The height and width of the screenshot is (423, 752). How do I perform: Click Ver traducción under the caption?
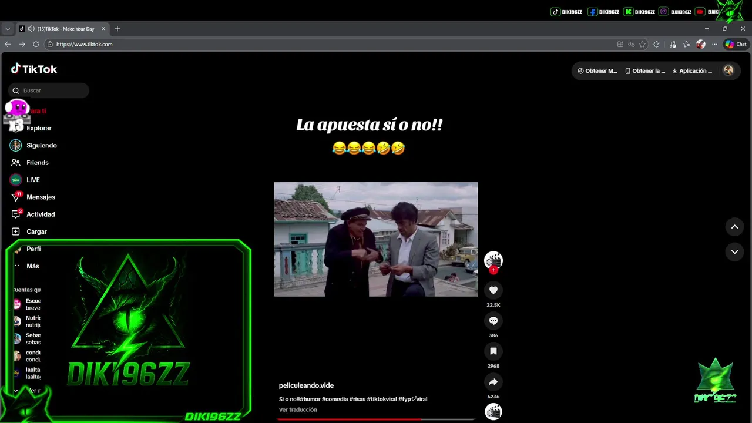tap(298, 409)
